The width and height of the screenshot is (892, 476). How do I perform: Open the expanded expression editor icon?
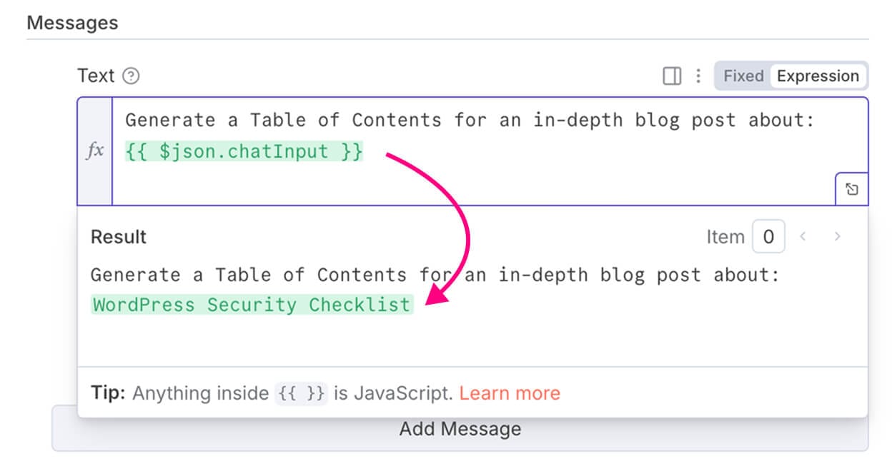point(851,189)
